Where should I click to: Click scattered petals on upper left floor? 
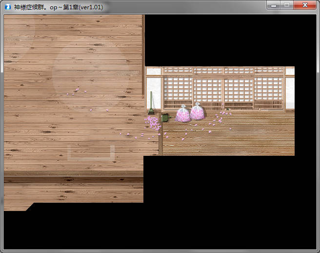[76, 91]
